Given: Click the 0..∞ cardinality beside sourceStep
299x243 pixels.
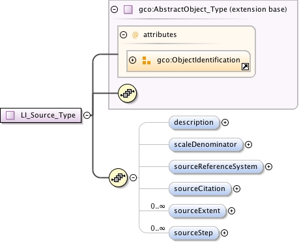Looking at the screenshot, I should pos(158,228).
